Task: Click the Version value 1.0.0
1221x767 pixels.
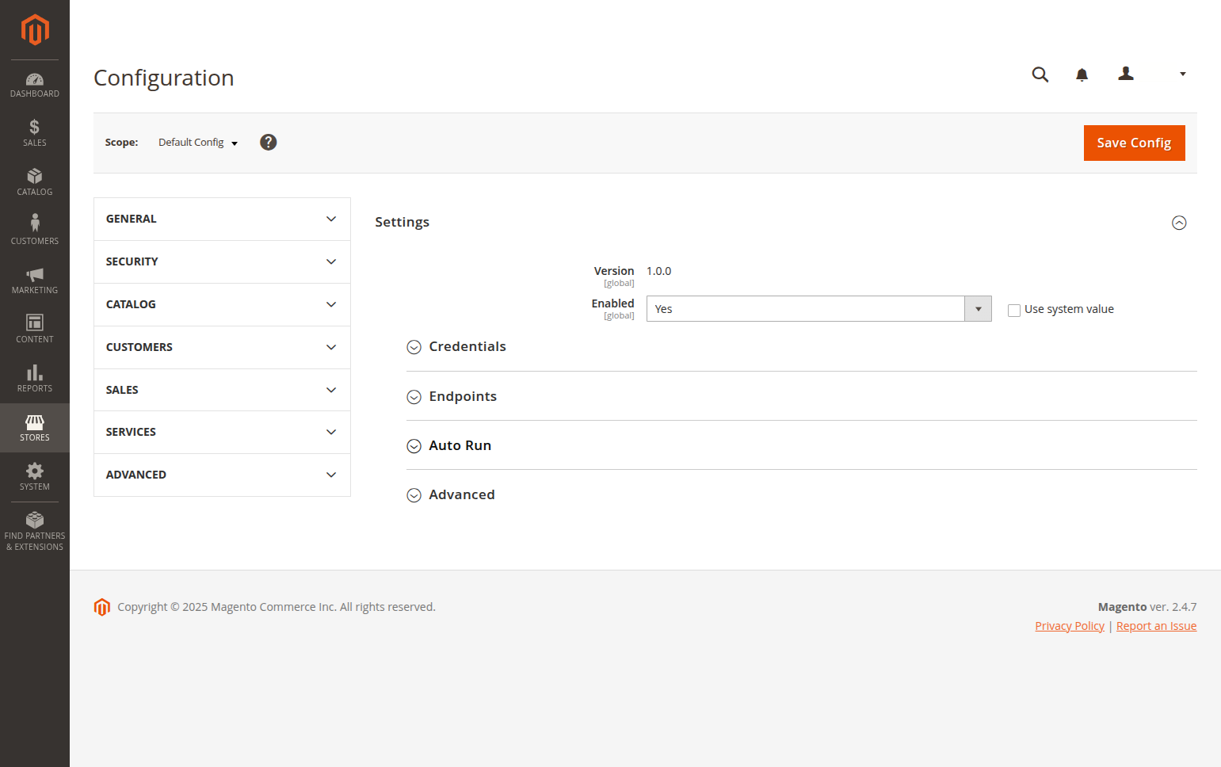Action: (x=658, y=271)
